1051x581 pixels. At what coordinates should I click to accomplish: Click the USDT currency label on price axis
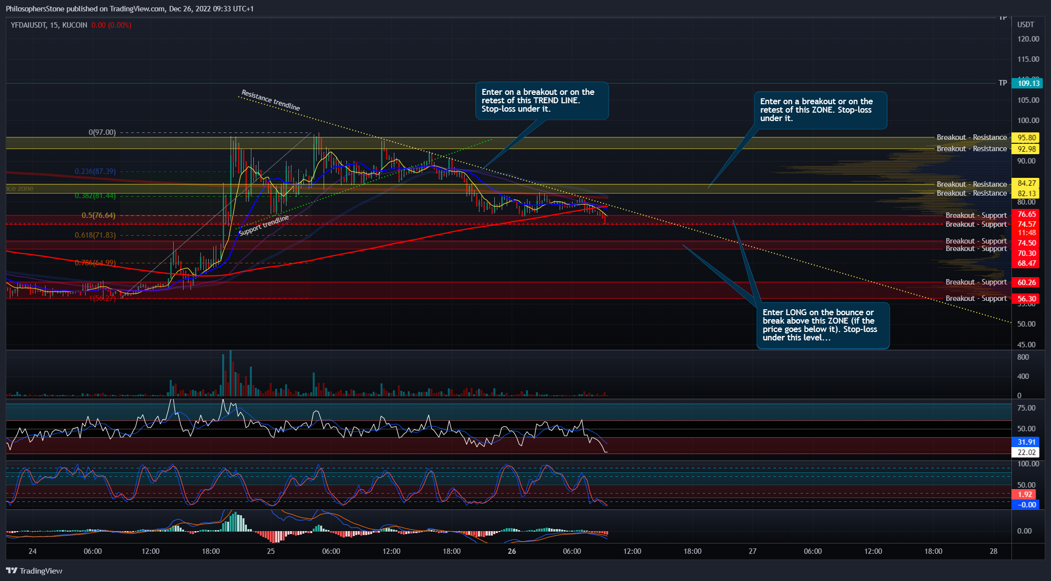(1026, 25)
